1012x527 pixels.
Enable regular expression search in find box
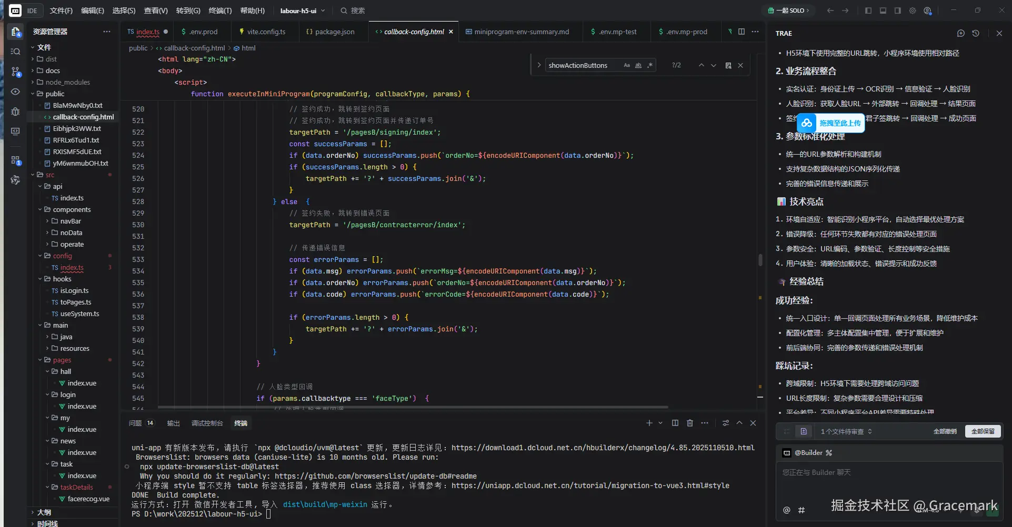point(650,65)
